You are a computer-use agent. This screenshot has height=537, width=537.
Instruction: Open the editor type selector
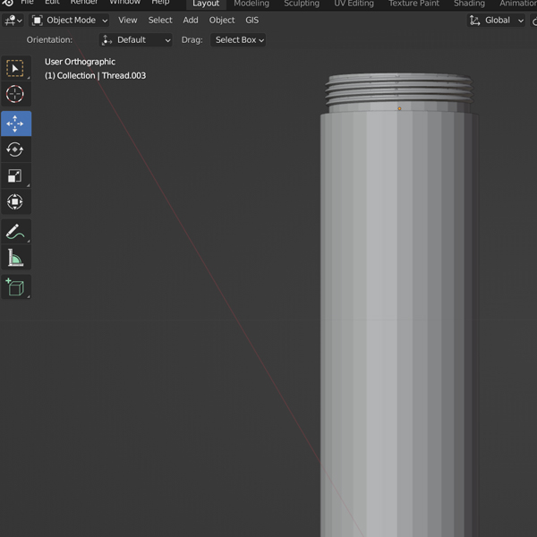pyautogui.click(x=13, y=20)
